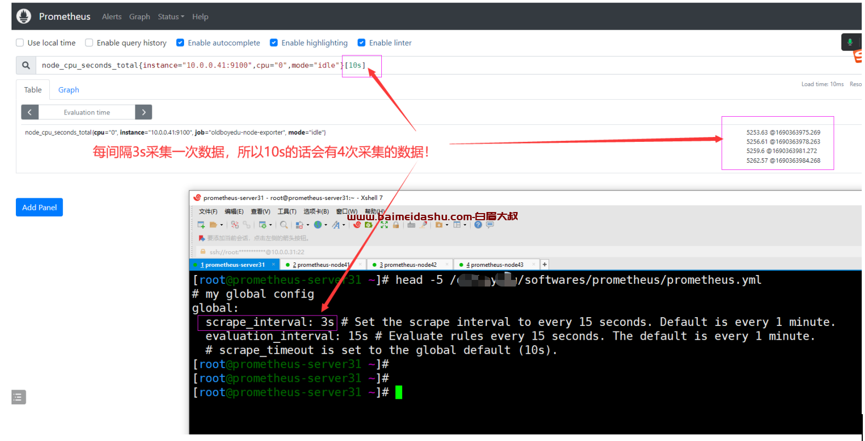
Task: Add a new Xshell tab with plus button
Action: point(545,265)
